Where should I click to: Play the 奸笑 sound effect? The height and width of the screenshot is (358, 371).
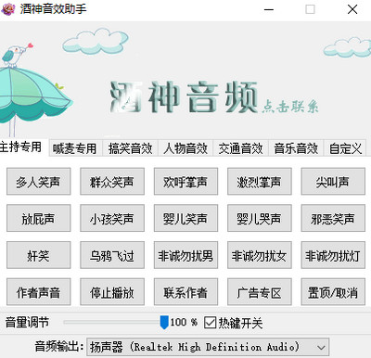tap(39, 255)
